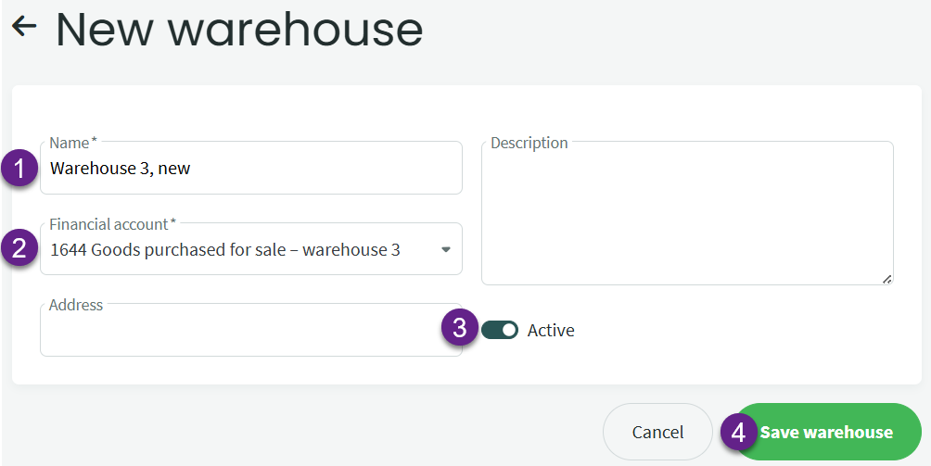Turn off the Active toggle switch

pos(500,330)
